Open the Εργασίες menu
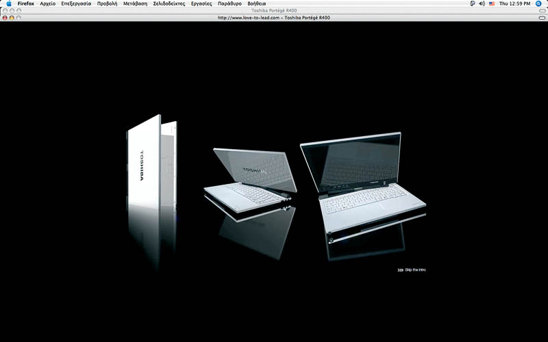The image size is (548, 342). tap(201, 3)
